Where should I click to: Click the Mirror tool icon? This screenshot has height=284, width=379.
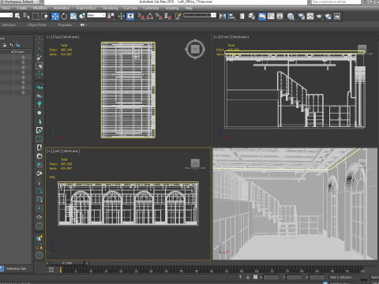pos(223,17)
